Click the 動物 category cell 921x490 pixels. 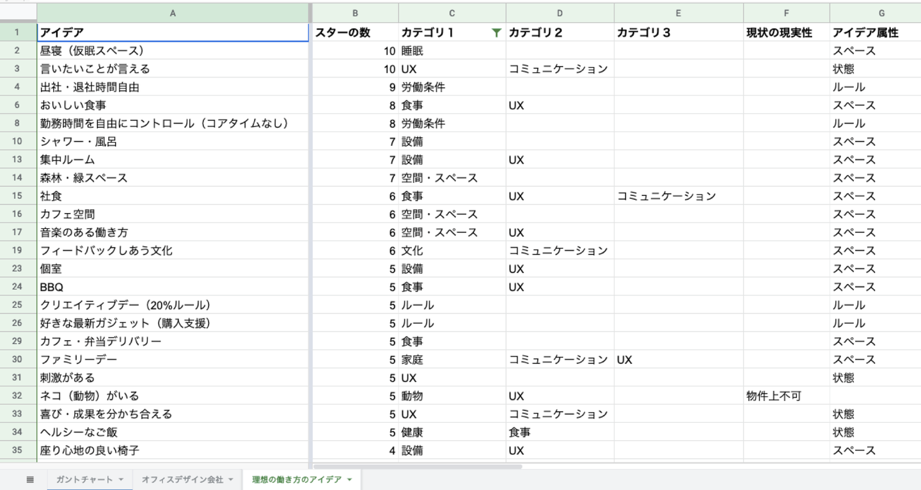(x=452, y=396)
